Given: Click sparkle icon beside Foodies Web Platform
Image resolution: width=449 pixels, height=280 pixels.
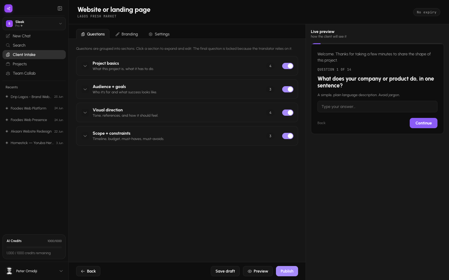Looking at the screenshot, I should point(7,108).
